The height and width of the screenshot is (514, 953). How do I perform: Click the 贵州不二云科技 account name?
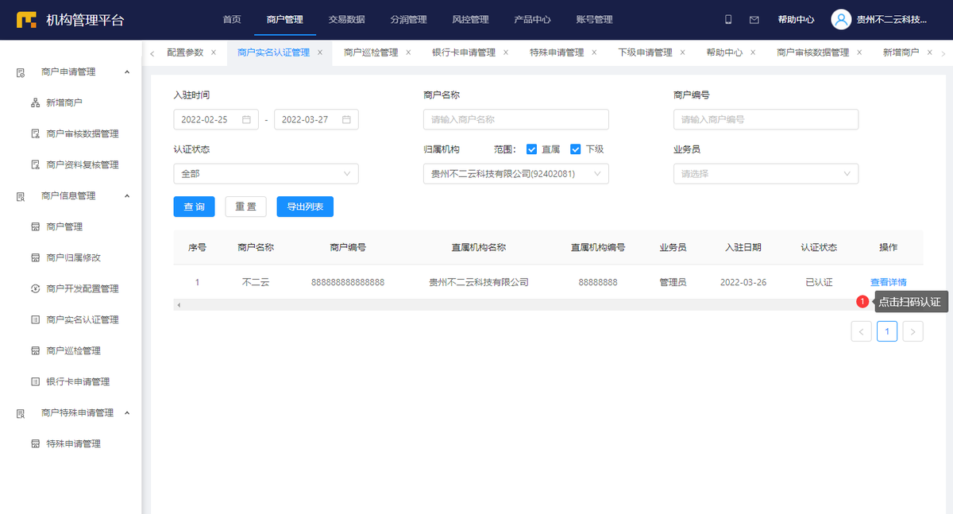click(x=892, y=19)
